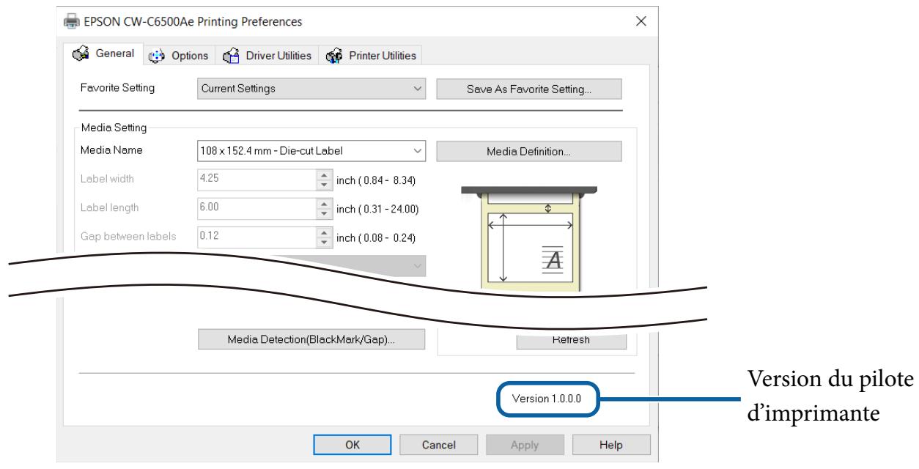
Task: Click the Printer Utilities tab icon
Action: 332,56
